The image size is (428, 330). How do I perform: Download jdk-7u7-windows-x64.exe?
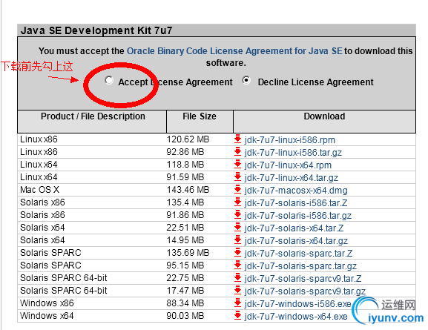coord(296,317)
